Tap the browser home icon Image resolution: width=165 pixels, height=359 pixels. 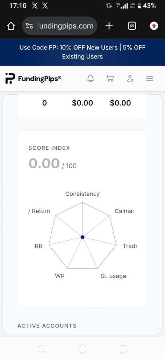[x=11, y=26]
